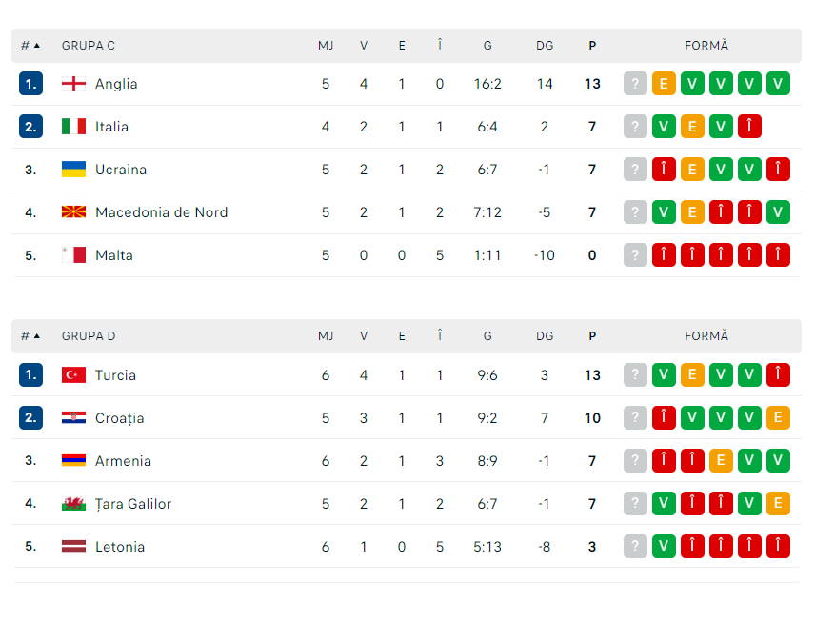Screen dimensions: 815x644
Task: Open Letonia's team page
Action: pos(121,546)
